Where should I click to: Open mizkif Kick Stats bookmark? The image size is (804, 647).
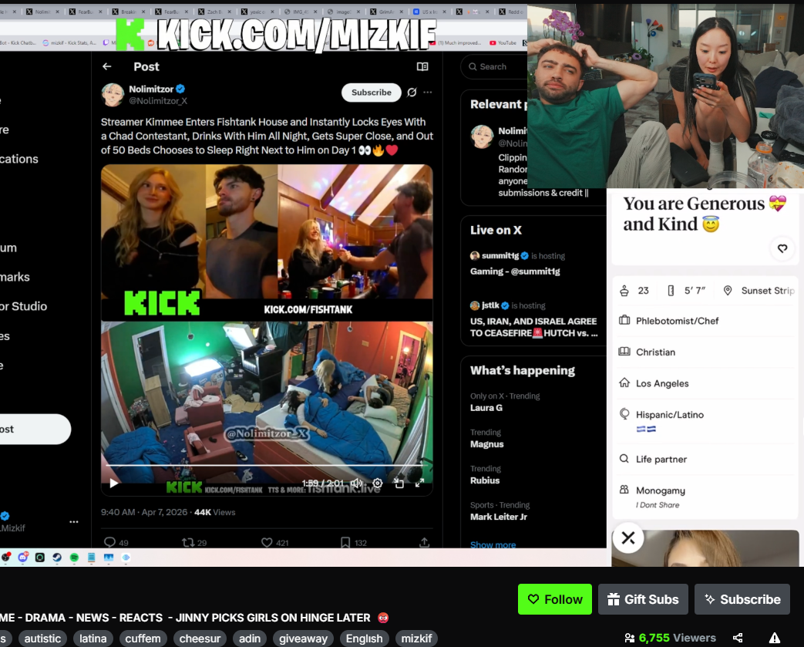tap(69, 42)
